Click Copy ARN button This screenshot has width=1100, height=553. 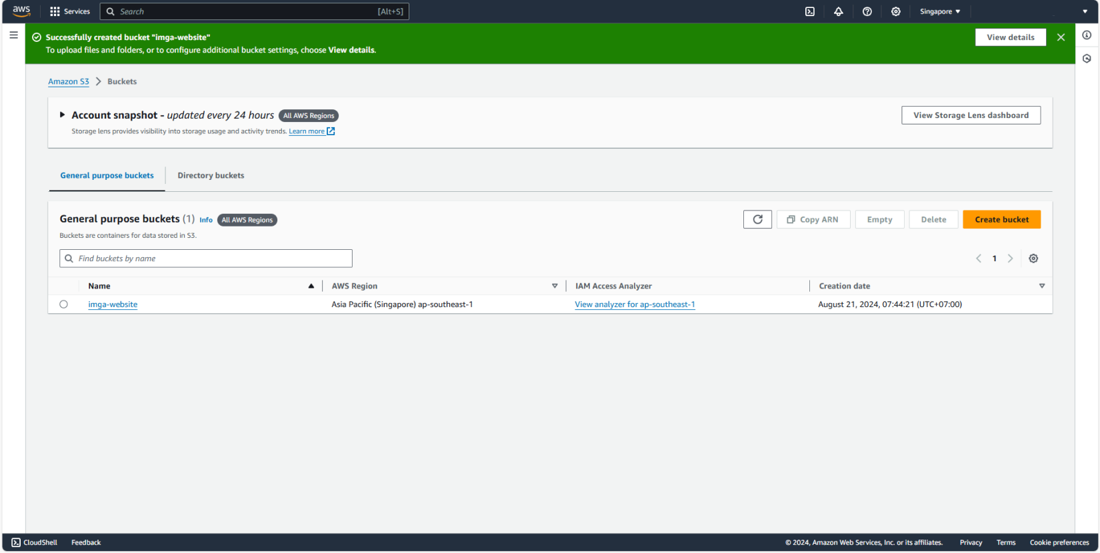pyautogui.click(x=813, y=219)
